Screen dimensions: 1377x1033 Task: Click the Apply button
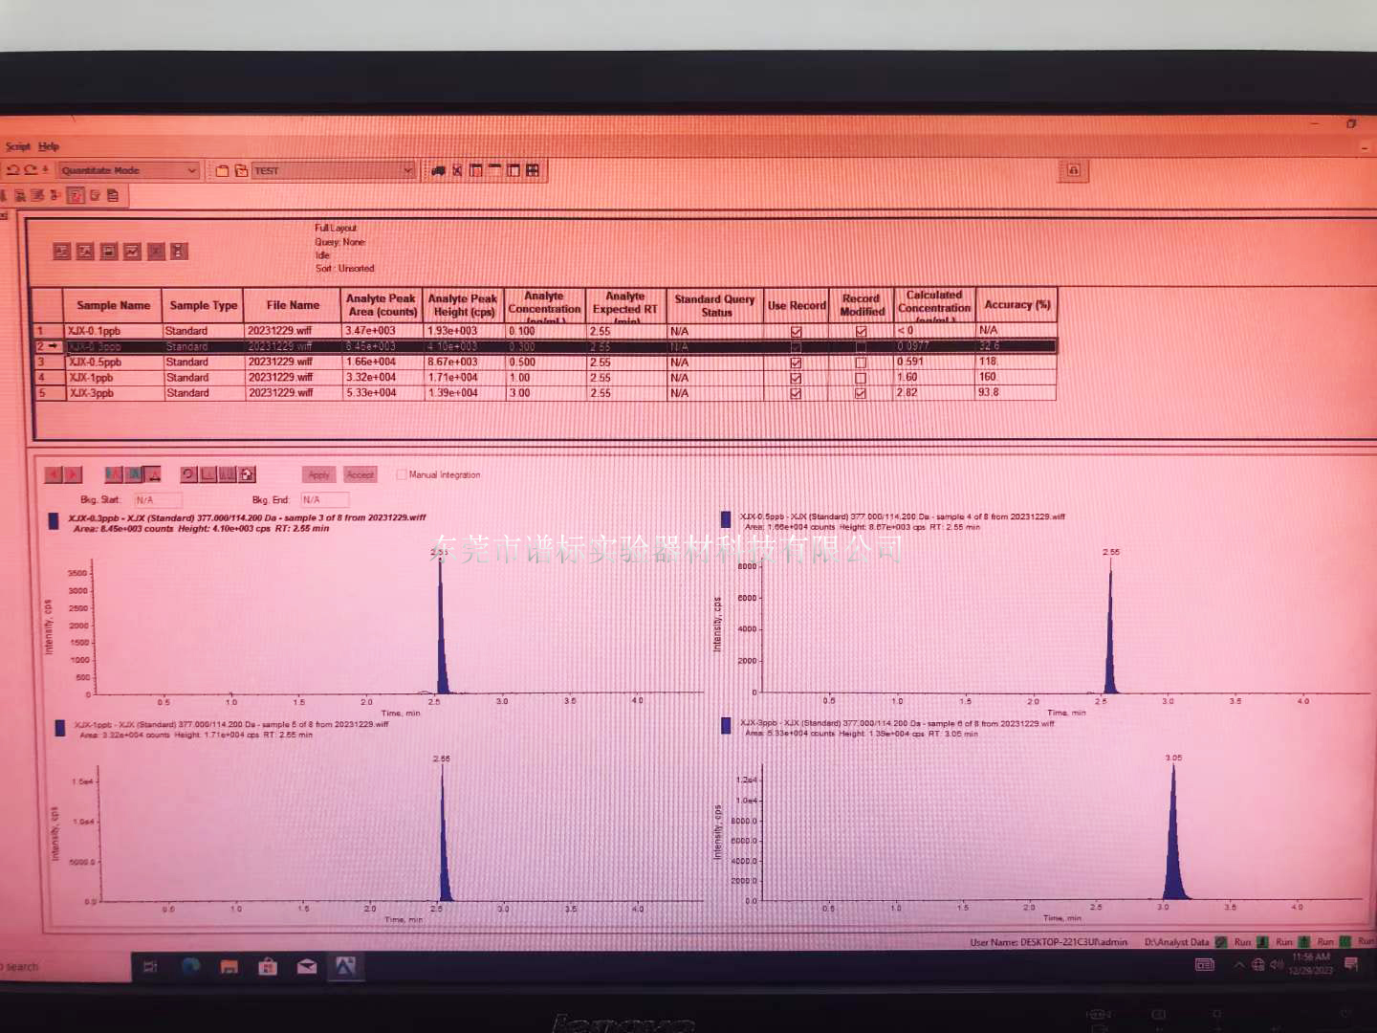coord(318,474)
